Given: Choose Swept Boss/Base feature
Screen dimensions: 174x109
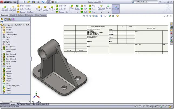Looking at the screenshot, I should click(x=24, y=6).
